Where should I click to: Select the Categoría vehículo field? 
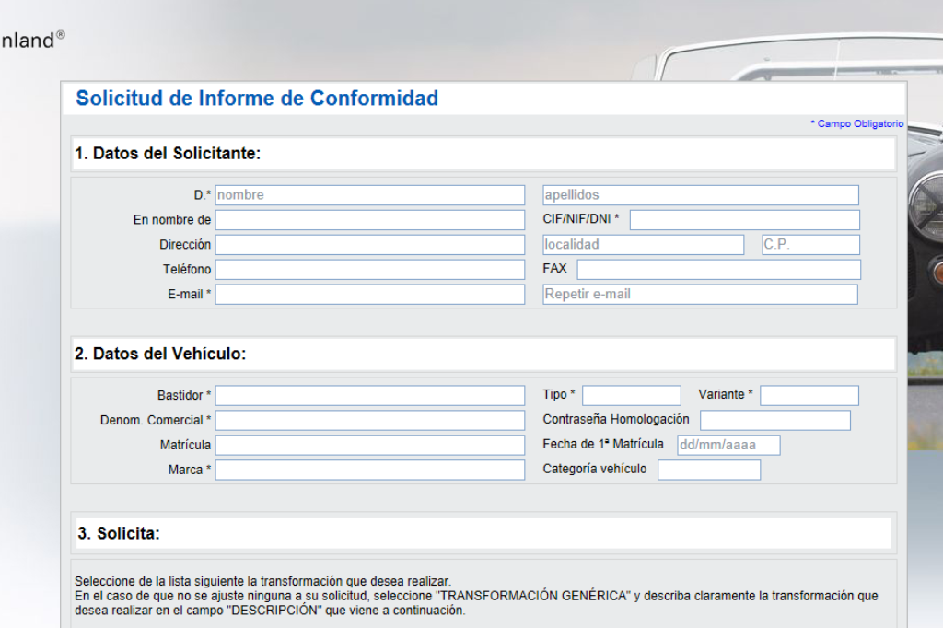[x=708, y=471]
